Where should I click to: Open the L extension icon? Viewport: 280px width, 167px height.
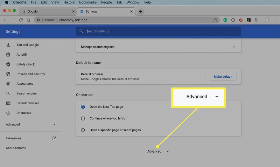(257, 20)
